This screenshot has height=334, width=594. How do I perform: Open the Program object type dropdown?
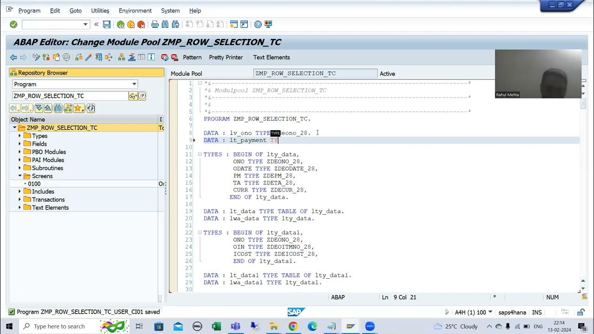point(134,84)
